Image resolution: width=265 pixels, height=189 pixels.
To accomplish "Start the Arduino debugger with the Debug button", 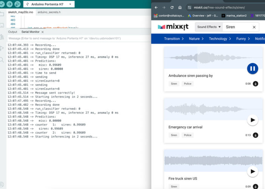I will 17,4.
